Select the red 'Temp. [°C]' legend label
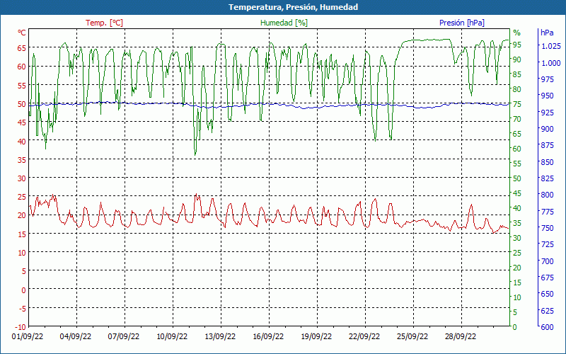 [104, 23]
